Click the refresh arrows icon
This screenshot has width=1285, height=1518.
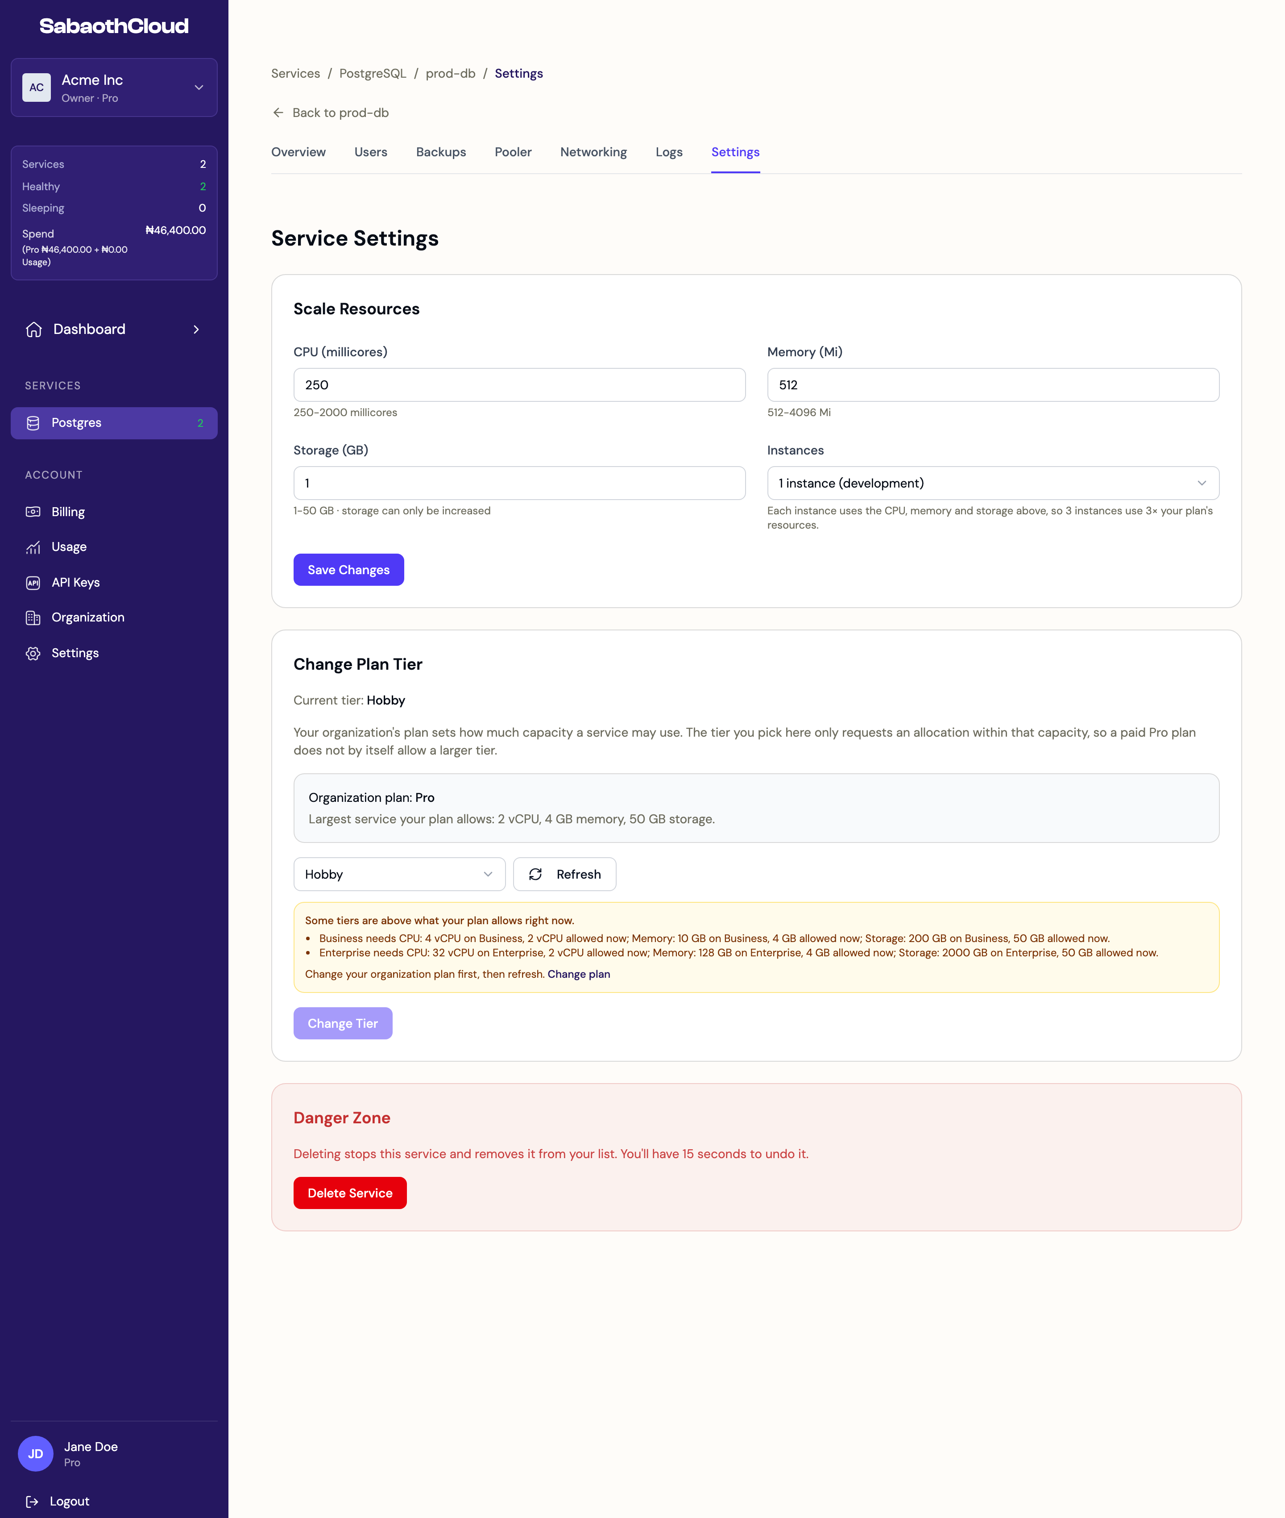(x=535, y=874)
